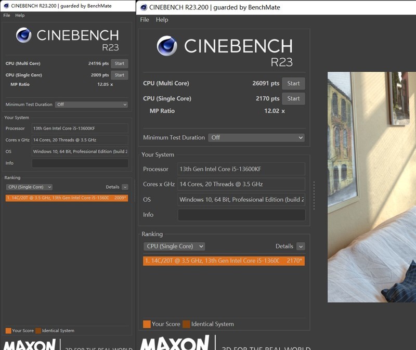Open Minimum Test Duration dropdown in right window
The height and width of the screenshot is (350, 416).
(x=256, y=137)
